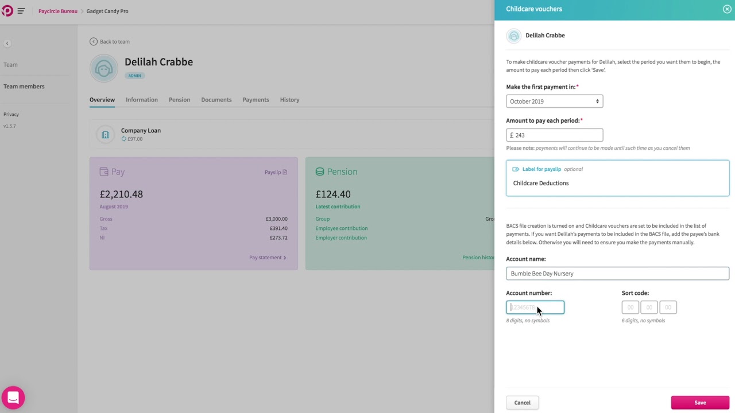This screenshot has width=735, height=413.
Task: Click the Account name input field
Action: [x=617, y=274]
